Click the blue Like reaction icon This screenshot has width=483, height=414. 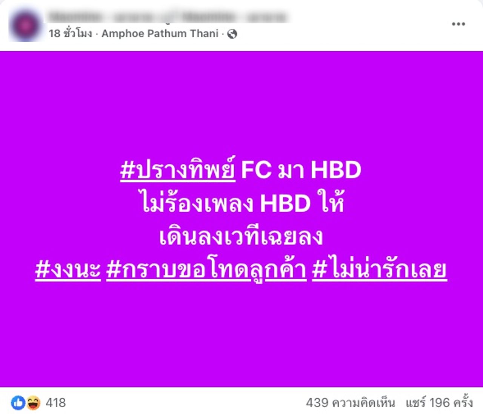click(18, 403)
